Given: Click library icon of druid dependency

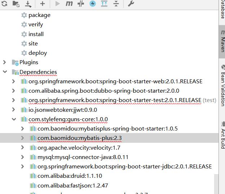Looking at the screenshot, I should tap(33, 176).
